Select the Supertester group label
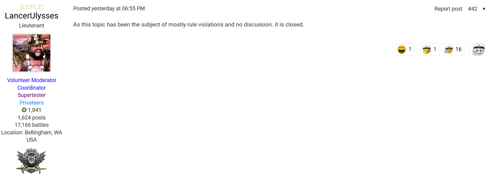Screen dimensions: 485x183 point(31,95)
